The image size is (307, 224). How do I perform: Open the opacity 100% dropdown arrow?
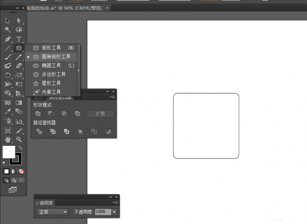click(x=115, y=212)
